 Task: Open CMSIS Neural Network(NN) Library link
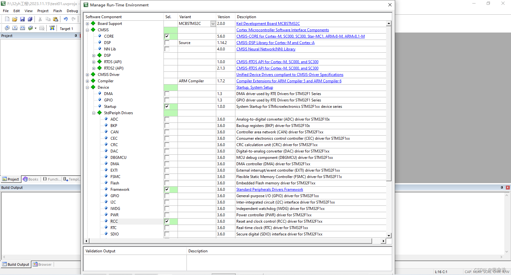point(266,49)
